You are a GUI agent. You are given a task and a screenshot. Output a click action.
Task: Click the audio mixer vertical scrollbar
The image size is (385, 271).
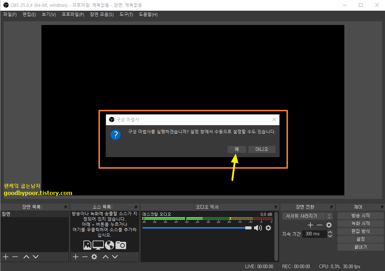coord(276,236)
